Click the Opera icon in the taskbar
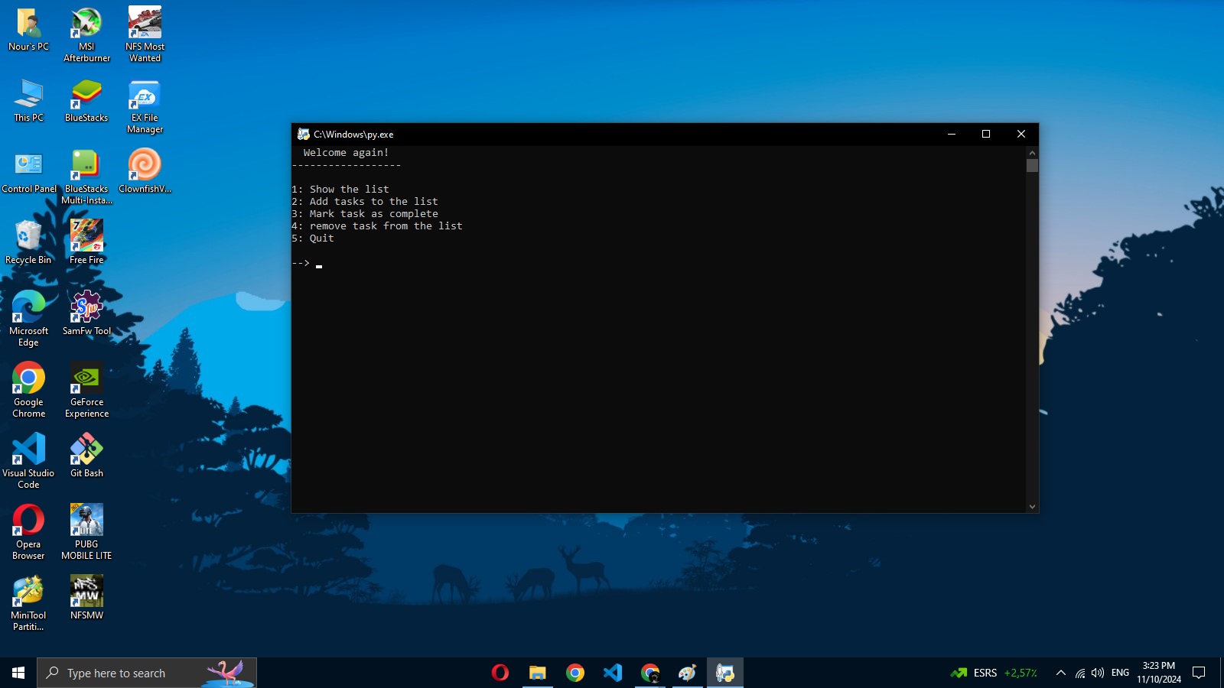This screenshot has height=688, width=1224. (x=500, y=673)
